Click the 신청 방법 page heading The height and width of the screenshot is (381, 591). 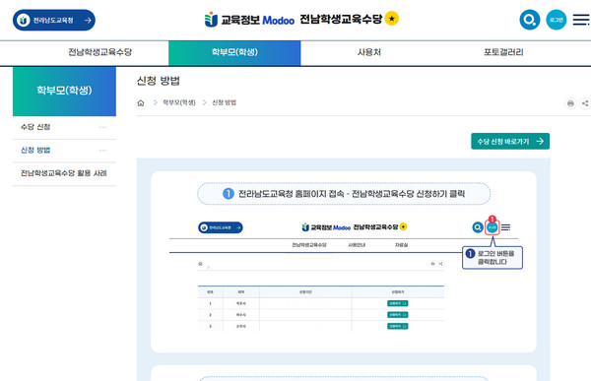(158, 81)
